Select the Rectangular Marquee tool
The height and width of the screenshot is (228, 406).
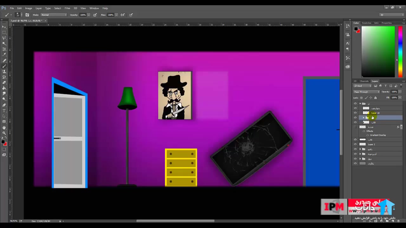click(4, 32)
